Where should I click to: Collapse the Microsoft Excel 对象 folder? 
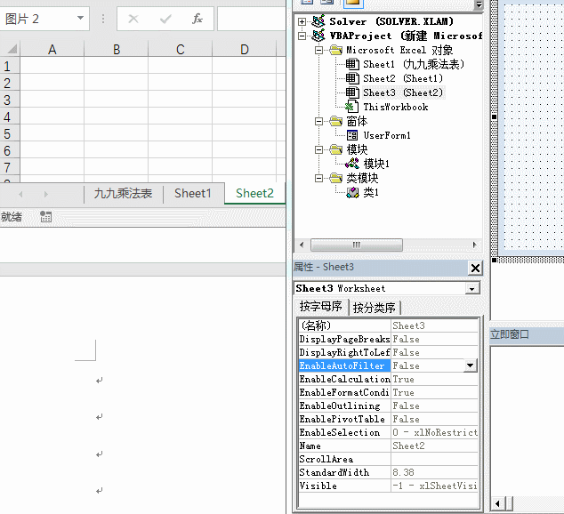coord(318,51)
